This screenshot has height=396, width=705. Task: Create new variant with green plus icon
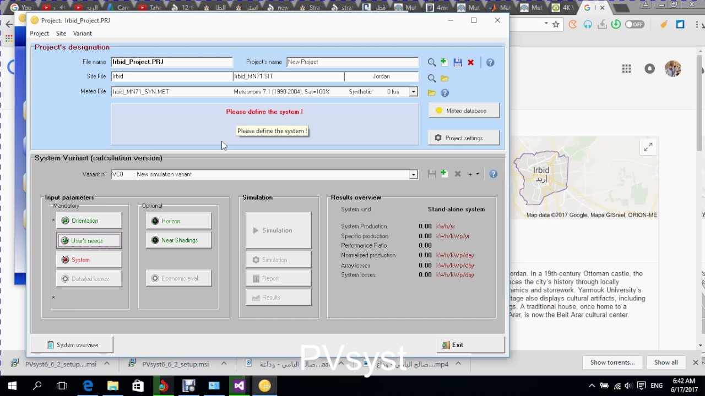click(x=444, y=174)
